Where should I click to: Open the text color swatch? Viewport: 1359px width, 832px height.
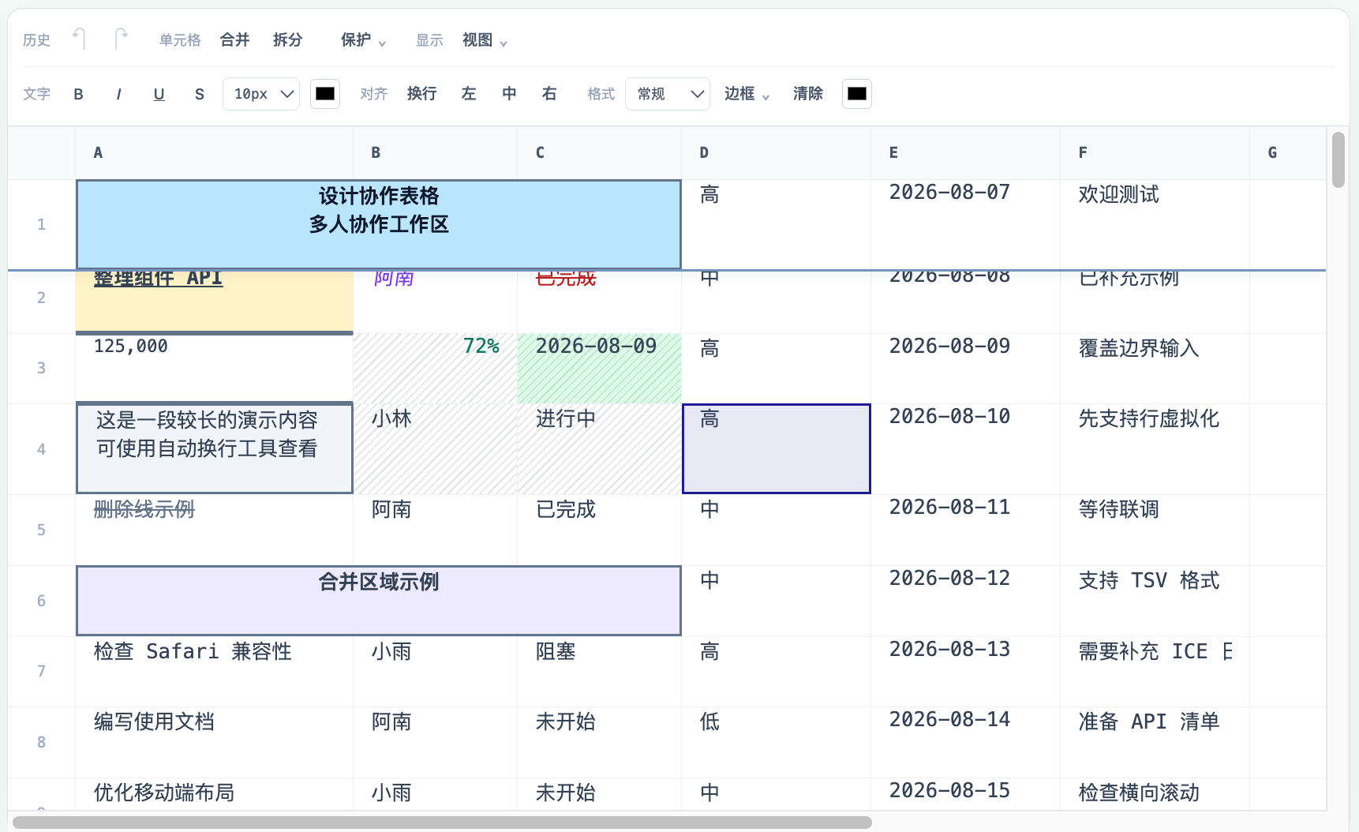point(325,94)
